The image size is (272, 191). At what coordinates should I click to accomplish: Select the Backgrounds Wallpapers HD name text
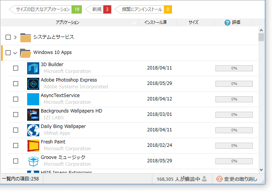pyautogui.click(x=71, y=111)
